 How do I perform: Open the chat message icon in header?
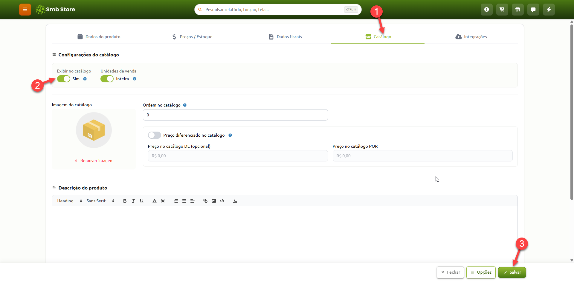(533, 10)
